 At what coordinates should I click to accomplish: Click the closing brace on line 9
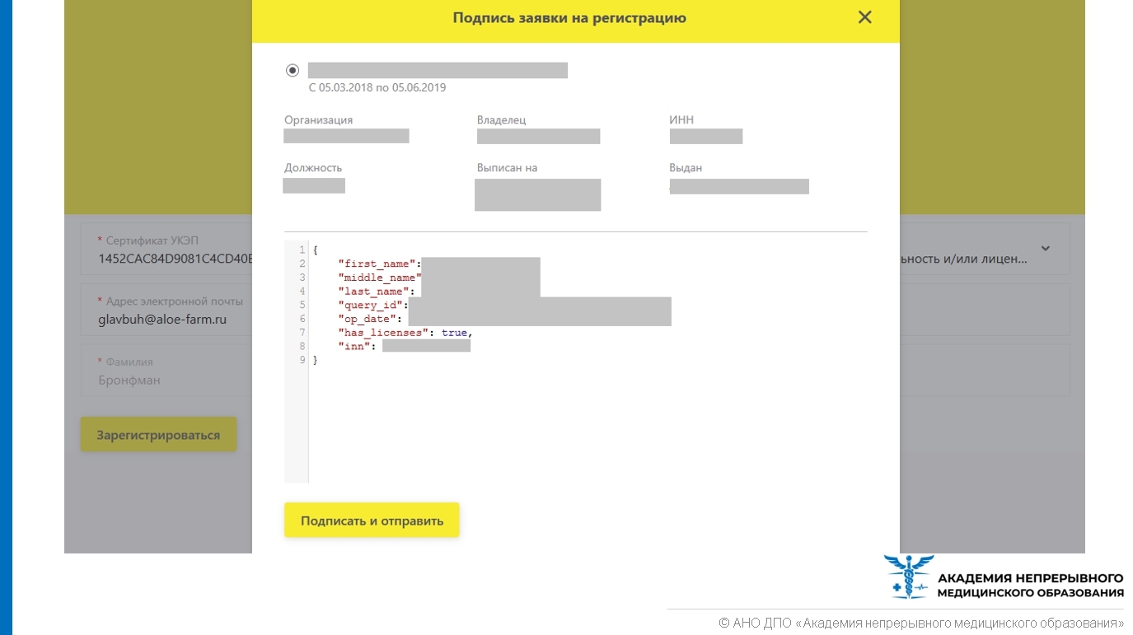315,361
